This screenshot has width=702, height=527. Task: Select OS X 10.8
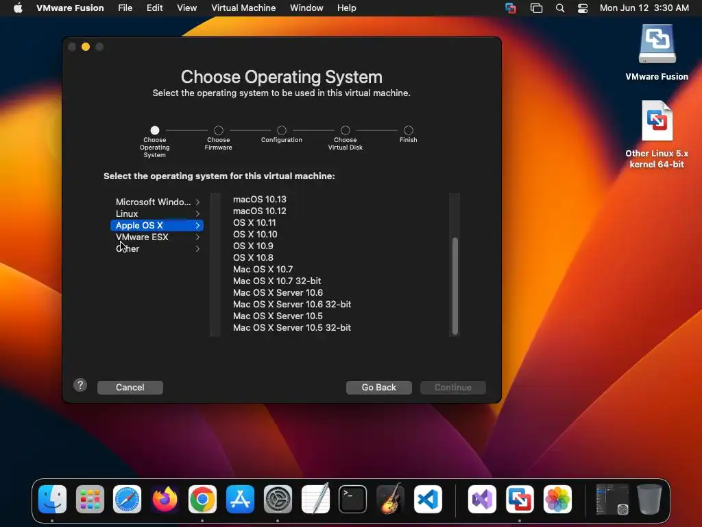tap(253, 258)
